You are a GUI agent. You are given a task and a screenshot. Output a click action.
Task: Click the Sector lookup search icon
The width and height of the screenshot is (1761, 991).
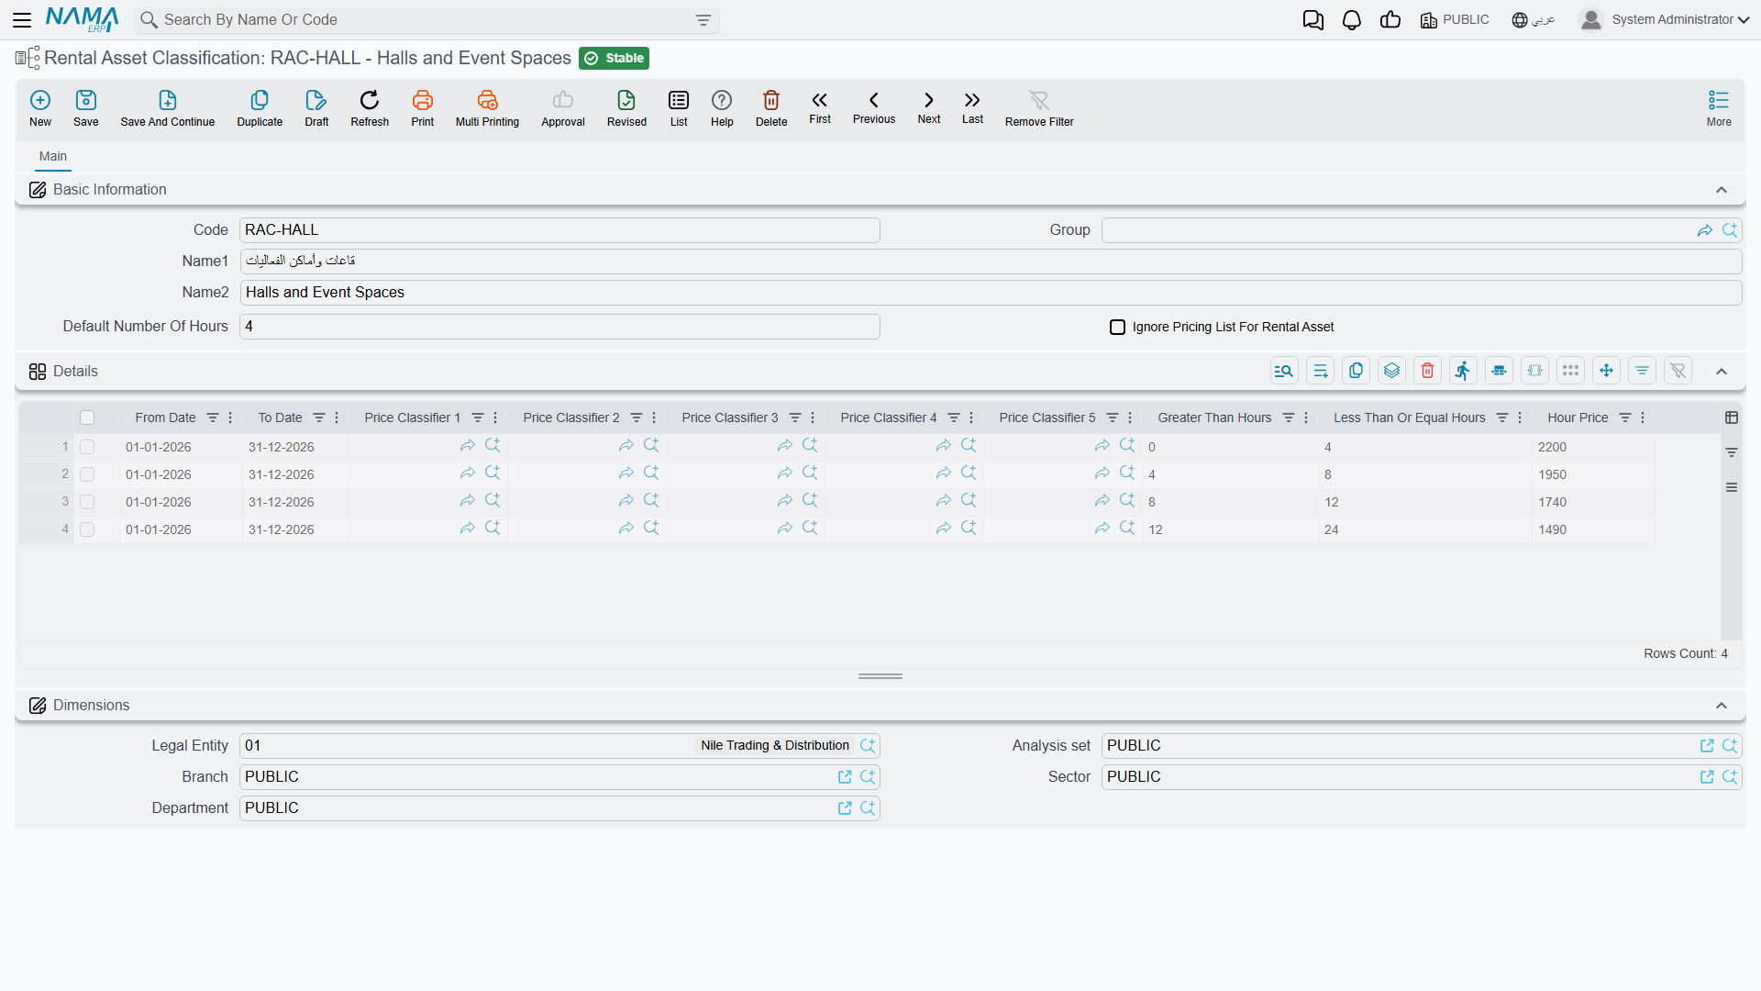pos(1730,777)
